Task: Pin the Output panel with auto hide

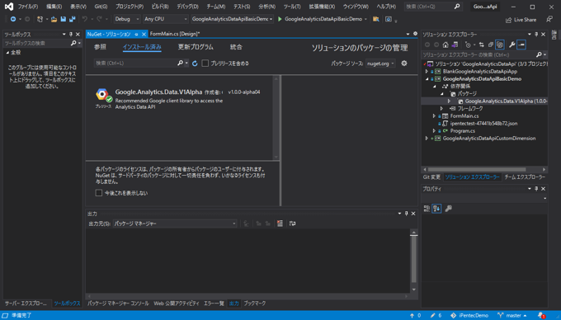Action: click(x=407, y=214)
